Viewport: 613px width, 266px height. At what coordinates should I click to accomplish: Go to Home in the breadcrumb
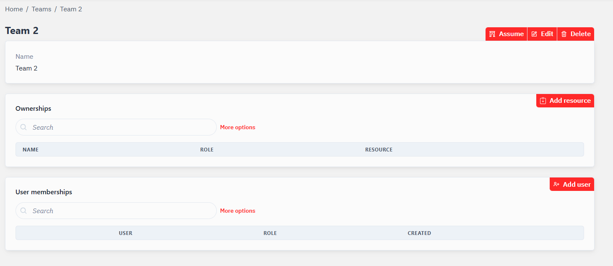pos(14,9)
